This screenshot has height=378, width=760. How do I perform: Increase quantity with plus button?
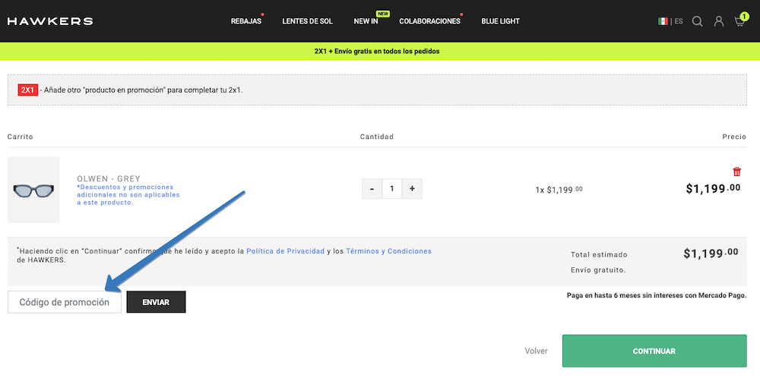tap(412, 189)
